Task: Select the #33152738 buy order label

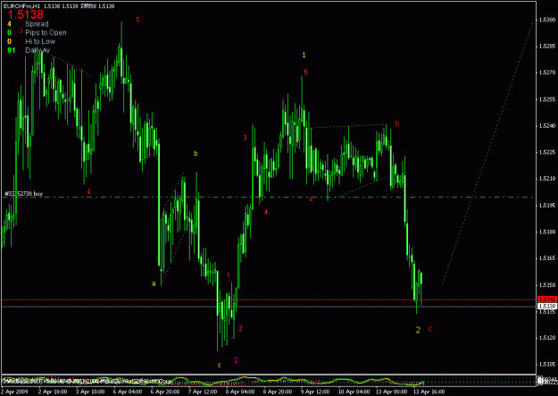Action: click(23, 194)
